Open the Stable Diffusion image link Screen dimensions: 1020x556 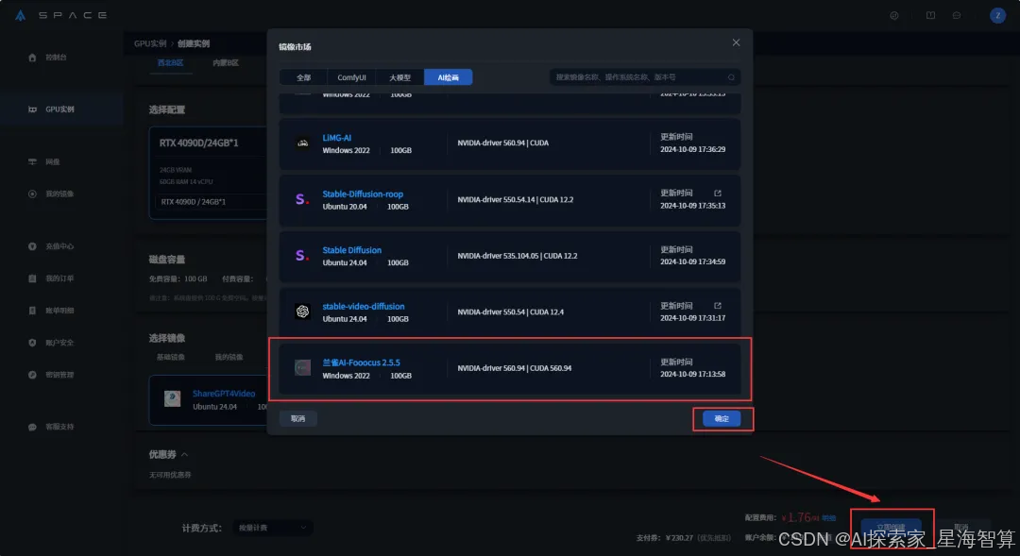click(352, 250)
